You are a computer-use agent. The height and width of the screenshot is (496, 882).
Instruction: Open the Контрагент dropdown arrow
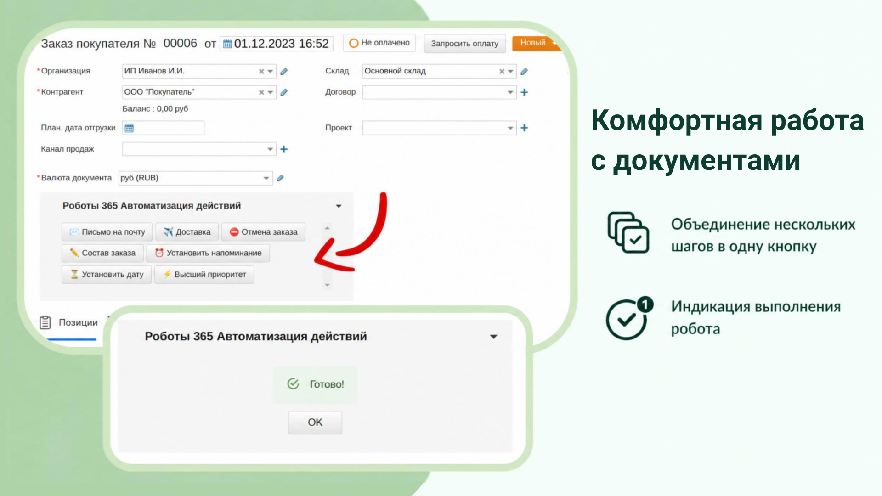(271, 92)
